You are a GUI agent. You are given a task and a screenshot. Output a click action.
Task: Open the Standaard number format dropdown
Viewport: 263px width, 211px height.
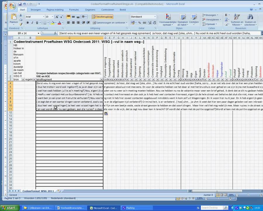tap(155, 17)
